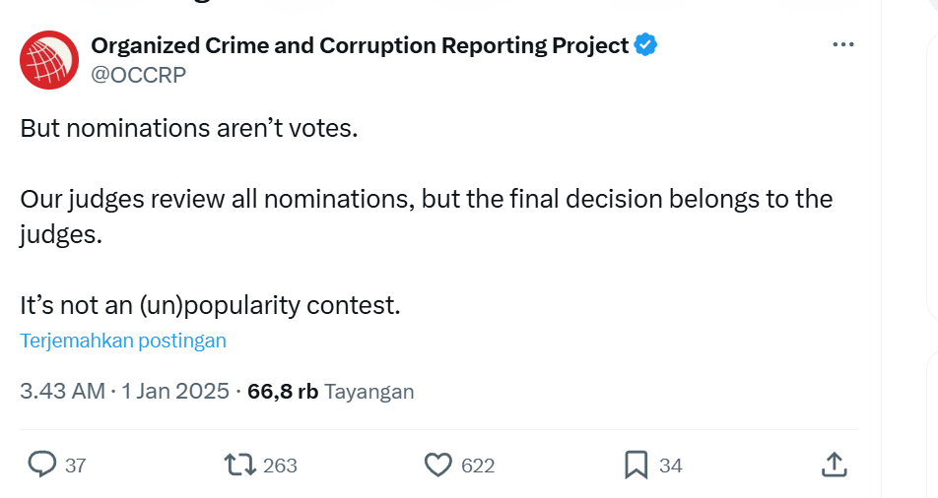This screenshot has height=498, width=938.
Task: View the 66,8 rb Tayangan analytics
Action: click(x=331, y=391)
